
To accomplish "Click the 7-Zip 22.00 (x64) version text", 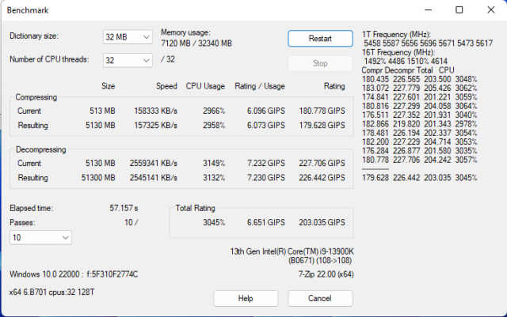I will 323,274.
